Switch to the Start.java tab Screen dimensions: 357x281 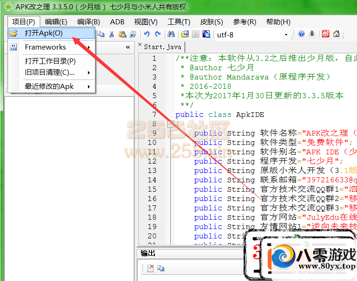coord(162,47)
